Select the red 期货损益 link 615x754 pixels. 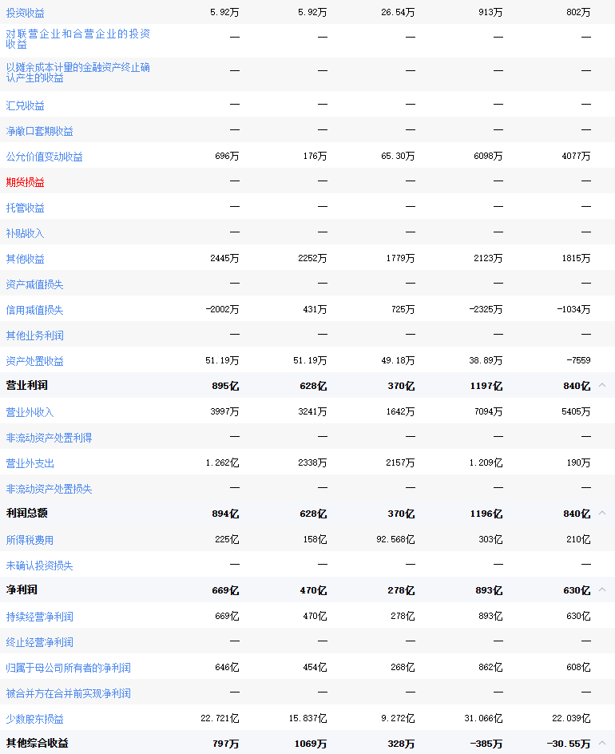pos(26,182)
